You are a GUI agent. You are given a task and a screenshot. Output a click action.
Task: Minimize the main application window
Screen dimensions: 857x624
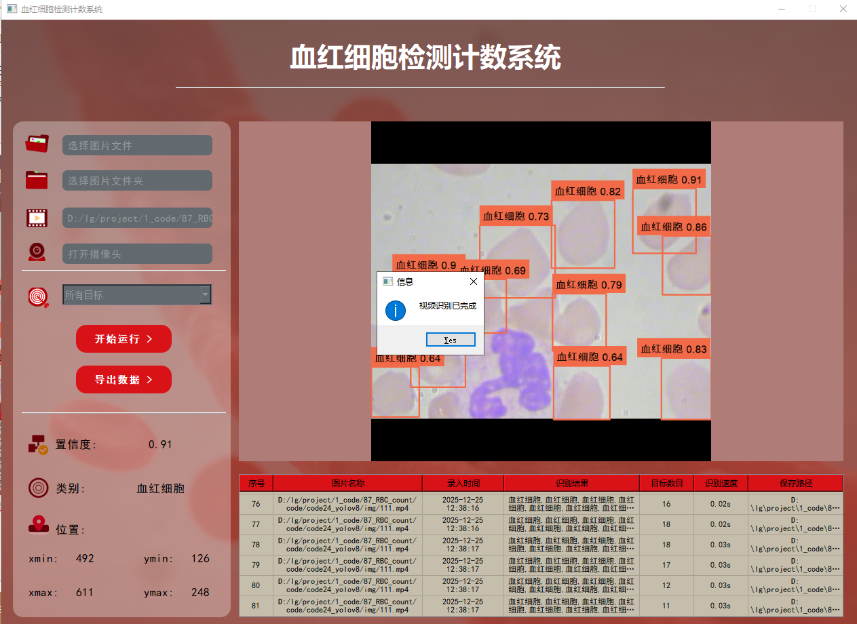tap(781, 9)
